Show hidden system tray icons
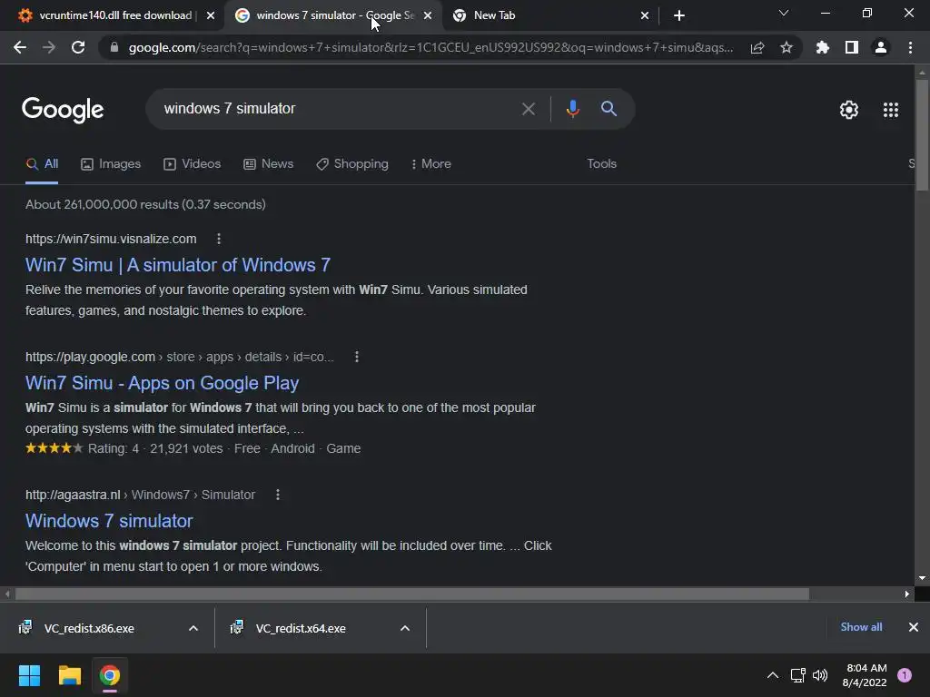This screenshot has height=697, width=930. pos(773,675)
